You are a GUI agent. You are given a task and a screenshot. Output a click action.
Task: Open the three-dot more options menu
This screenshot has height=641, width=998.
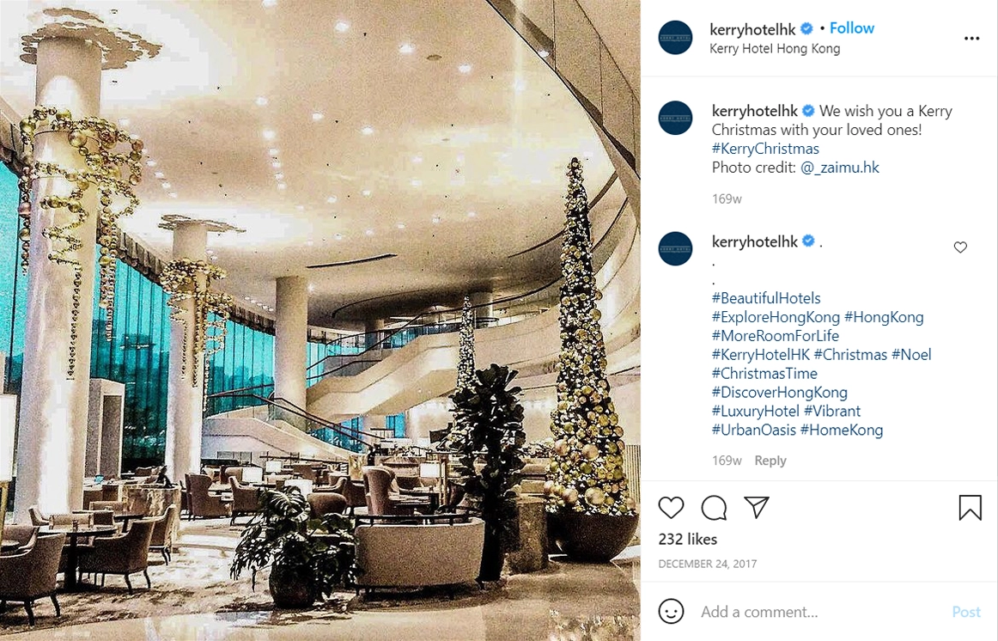[971, 38]
